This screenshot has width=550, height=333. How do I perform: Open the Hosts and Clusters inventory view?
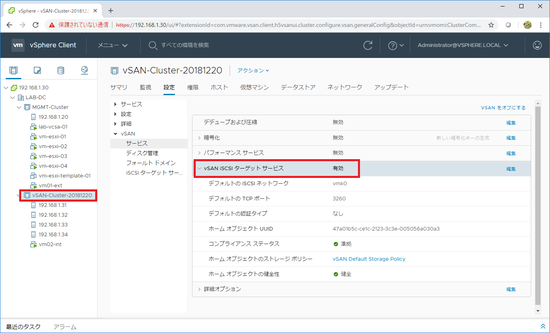[13, 70]
